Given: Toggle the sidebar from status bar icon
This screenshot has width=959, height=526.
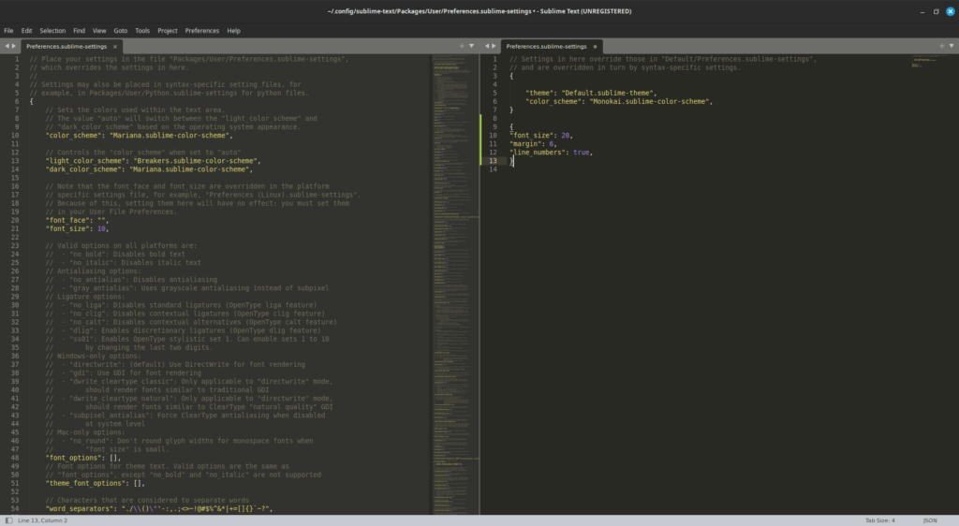Looking at the screenshot, I should pyautogui.click(x=8, y=520).
